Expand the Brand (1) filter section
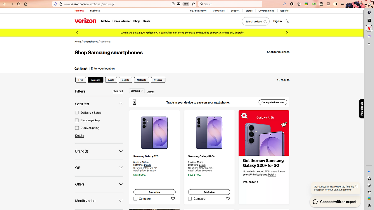The width and height of the screenshot is (374, 210). [x=121, y=151]
